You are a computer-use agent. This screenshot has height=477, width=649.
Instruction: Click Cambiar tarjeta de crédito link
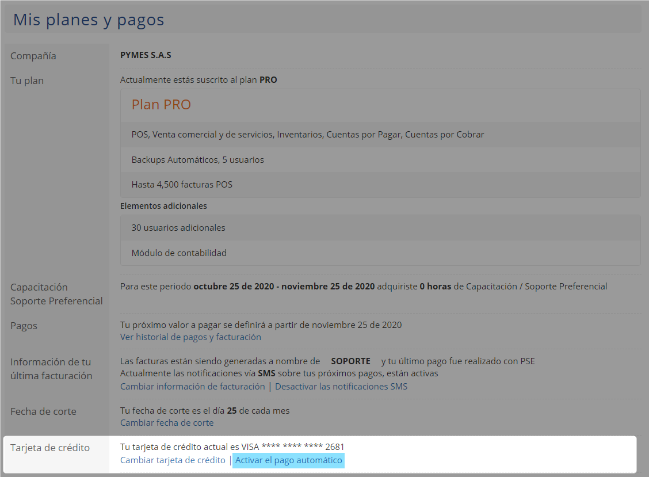tap(173, 460)
